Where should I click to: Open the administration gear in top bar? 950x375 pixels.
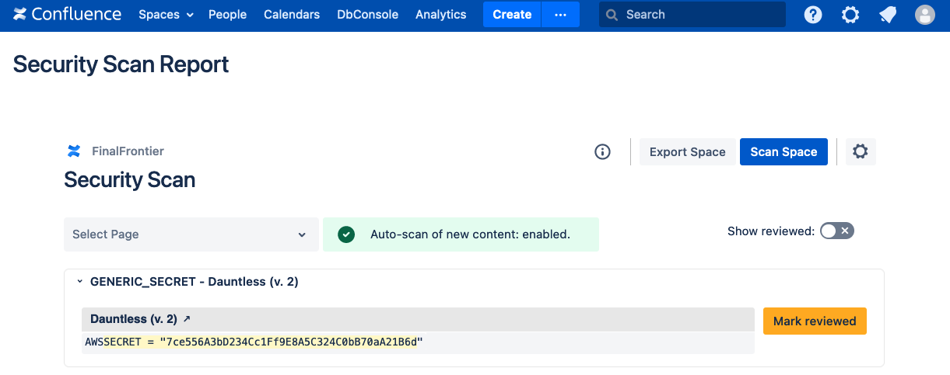point(850,15)
